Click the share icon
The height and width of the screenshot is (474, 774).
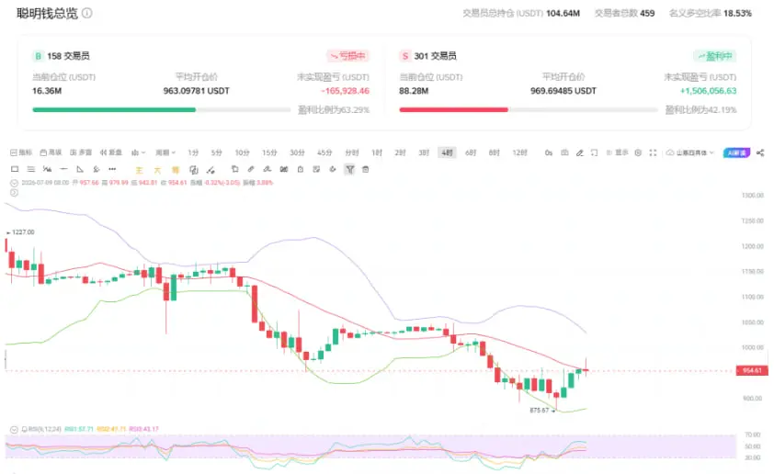pos(760,152)
